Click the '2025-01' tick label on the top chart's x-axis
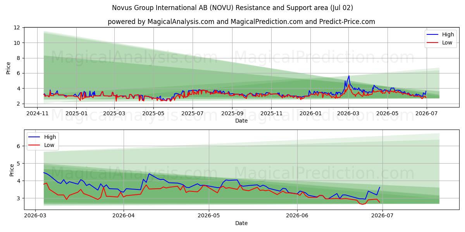465x232 pixels. point(76,113)
